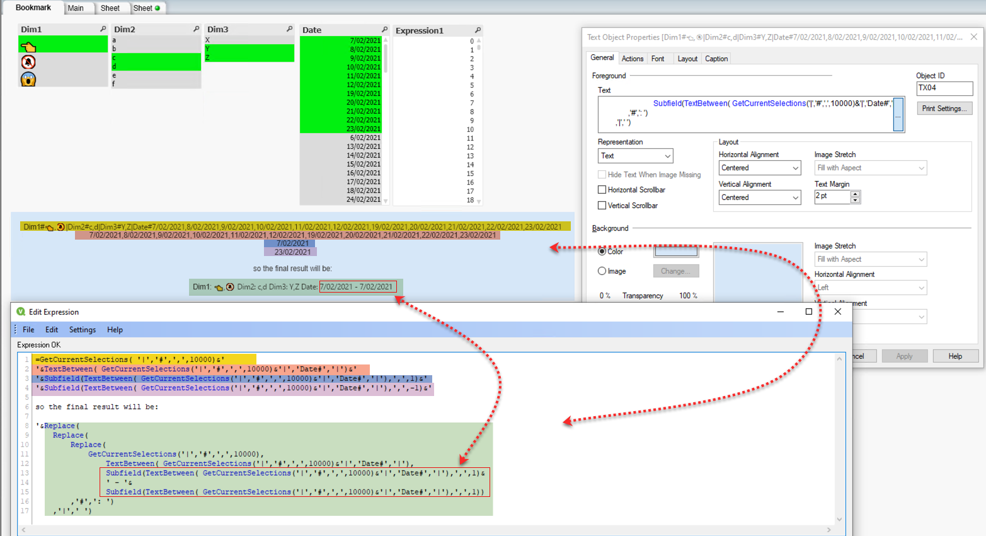This screenshot has height=536, width=986.
Task: Open the Vertical Alignment dropdown in Layout
Action: click(760, 197)
